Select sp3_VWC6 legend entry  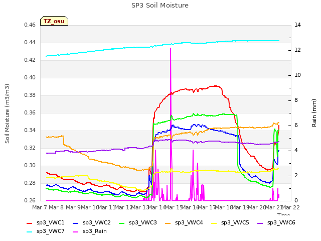click(276, 223)
